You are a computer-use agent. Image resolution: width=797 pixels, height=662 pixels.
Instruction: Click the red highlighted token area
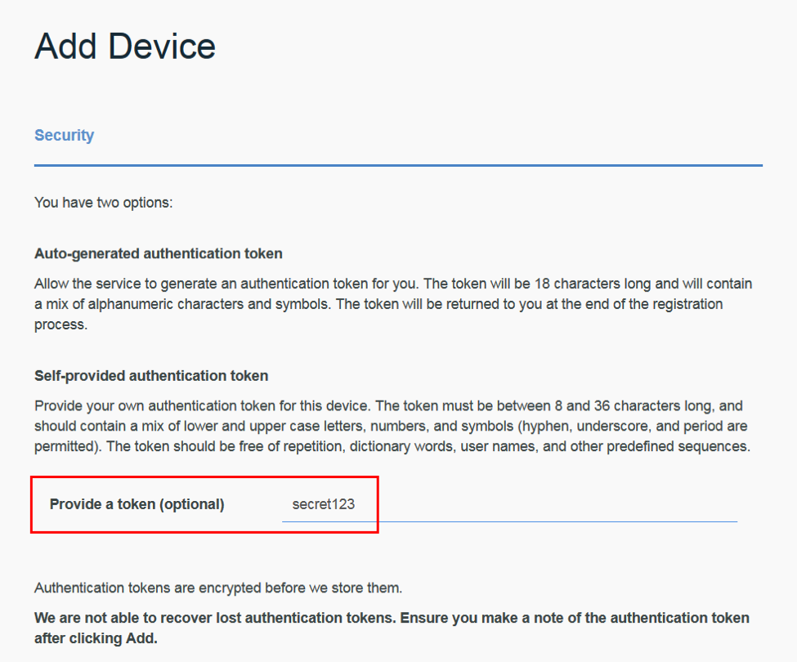click(204, 504)
